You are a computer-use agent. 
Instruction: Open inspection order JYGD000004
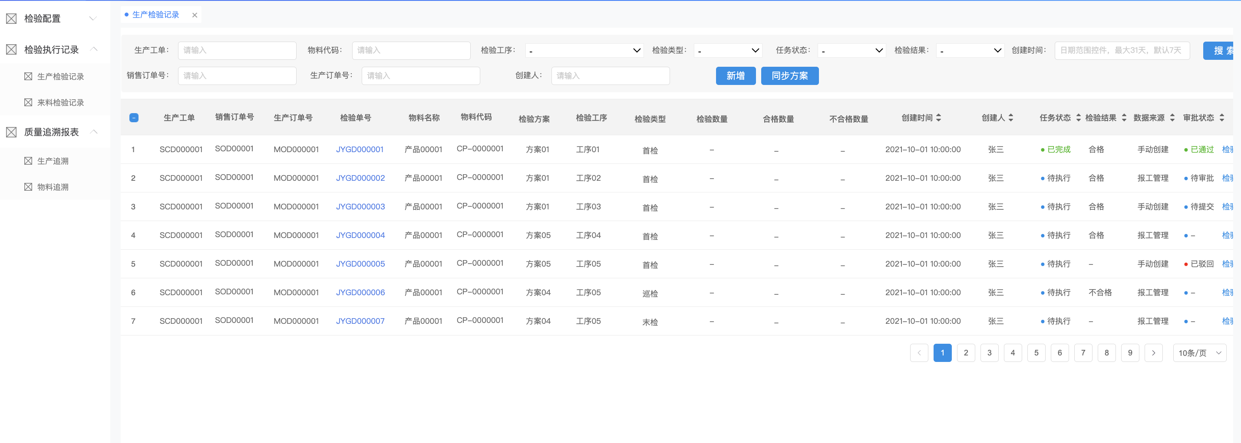tap(360, 235)
